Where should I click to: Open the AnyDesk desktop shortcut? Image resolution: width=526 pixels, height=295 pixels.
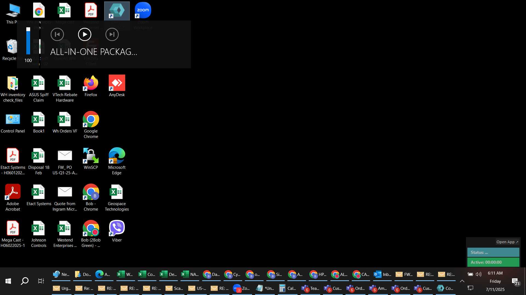(117, 86)
